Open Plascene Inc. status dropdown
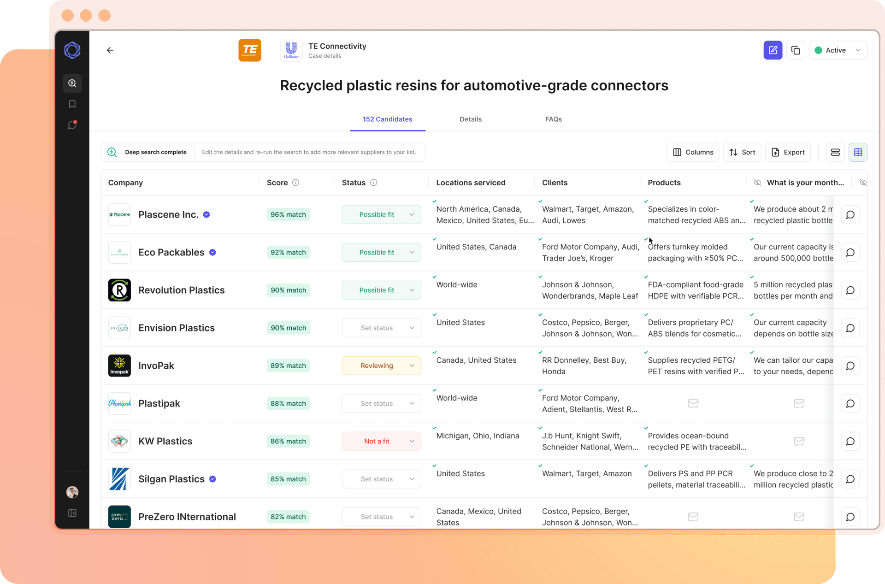Viewport: 885px width, 584px height. (x=381, y=214)
